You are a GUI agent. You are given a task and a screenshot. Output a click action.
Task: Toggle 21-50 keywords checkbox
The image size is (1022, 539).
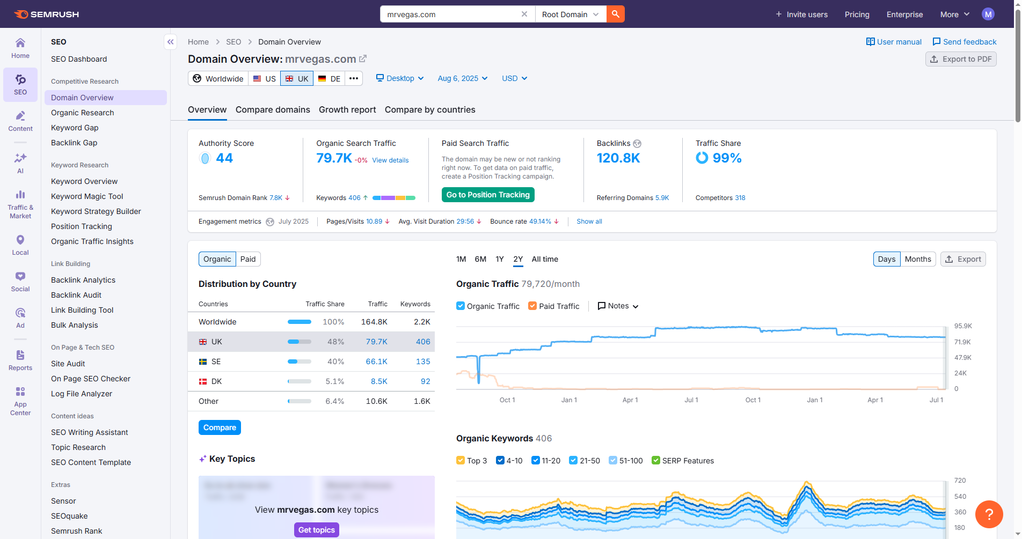point(573,460)
